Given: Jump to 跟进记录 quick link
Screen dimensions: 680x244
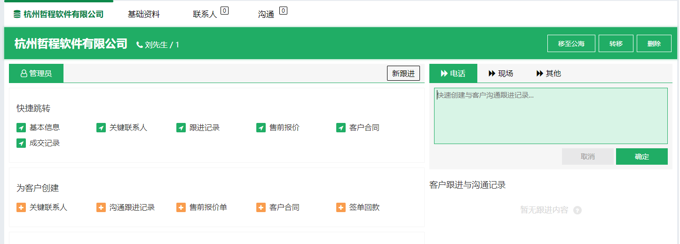Looking at the screenshot, I should click(x=205, y=128).
